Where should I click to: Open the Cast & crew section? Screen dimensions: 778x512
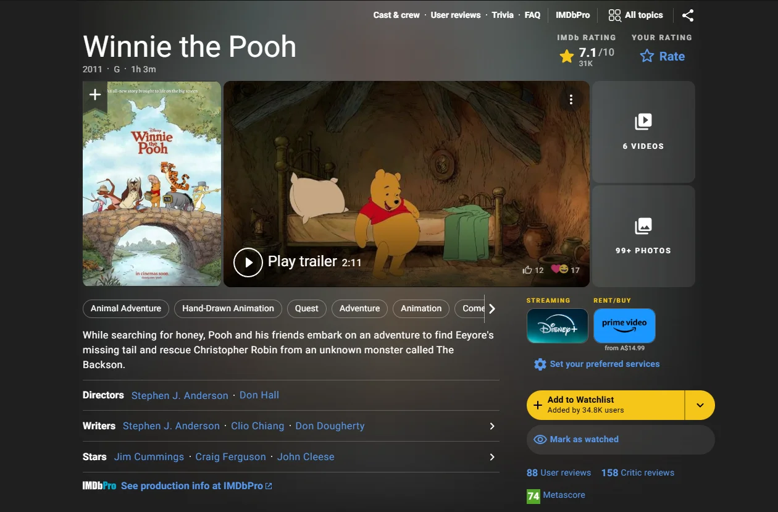pos(396,15)
